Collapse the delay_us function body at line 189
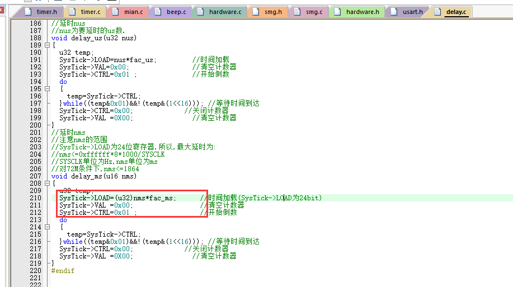The width and height of the screenshot is (513, 287). point(47,45)
